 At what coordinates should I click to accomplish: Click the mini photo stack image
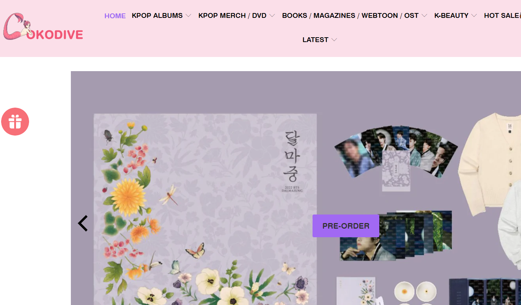point(396,235)
